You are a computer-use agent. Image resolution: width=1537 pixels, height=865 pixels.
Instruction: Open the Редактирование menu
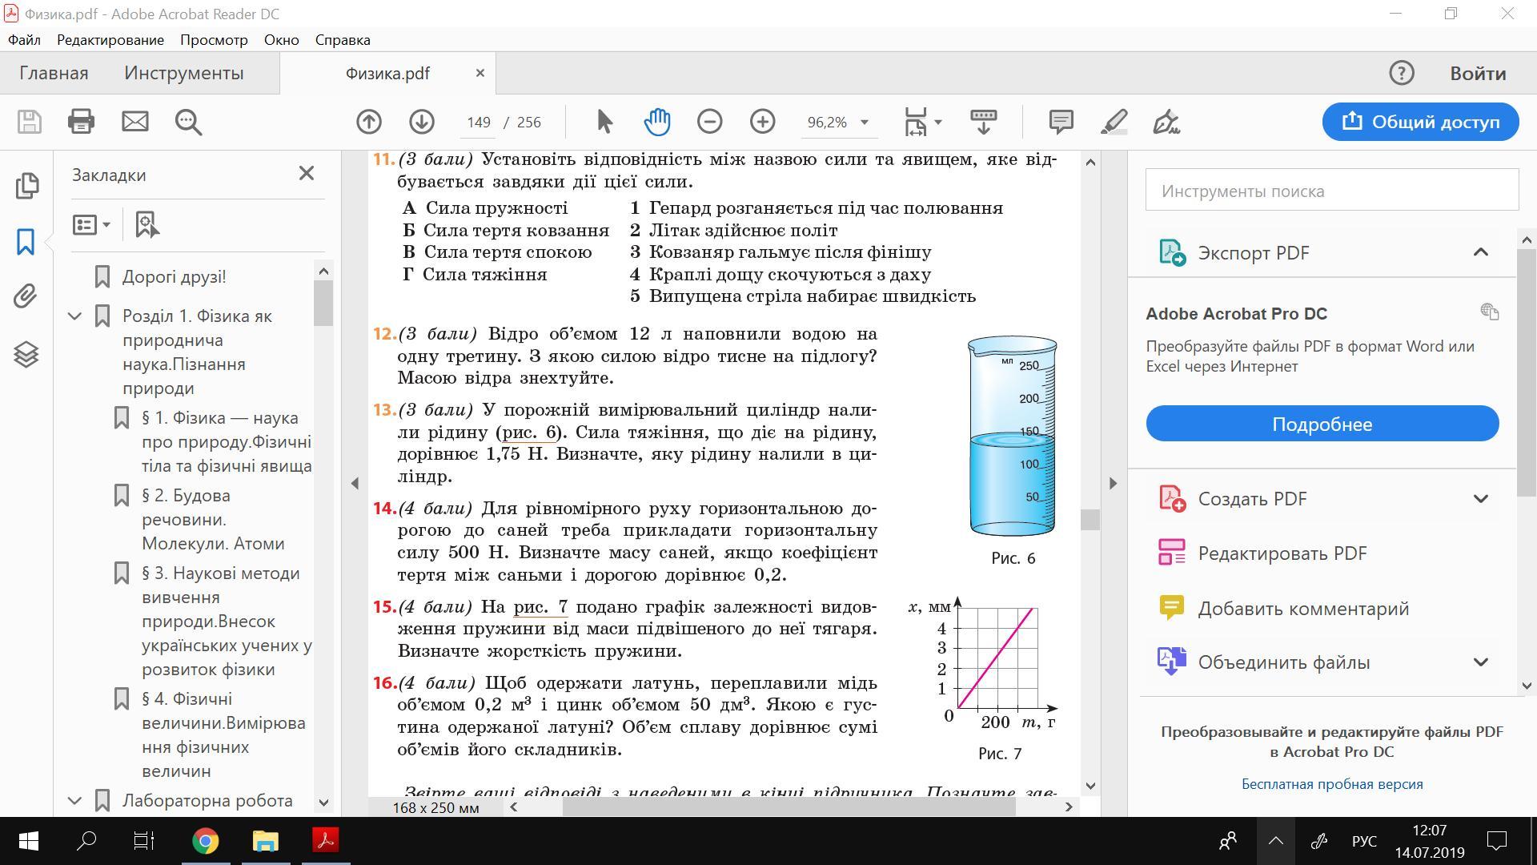click(110, 40)
